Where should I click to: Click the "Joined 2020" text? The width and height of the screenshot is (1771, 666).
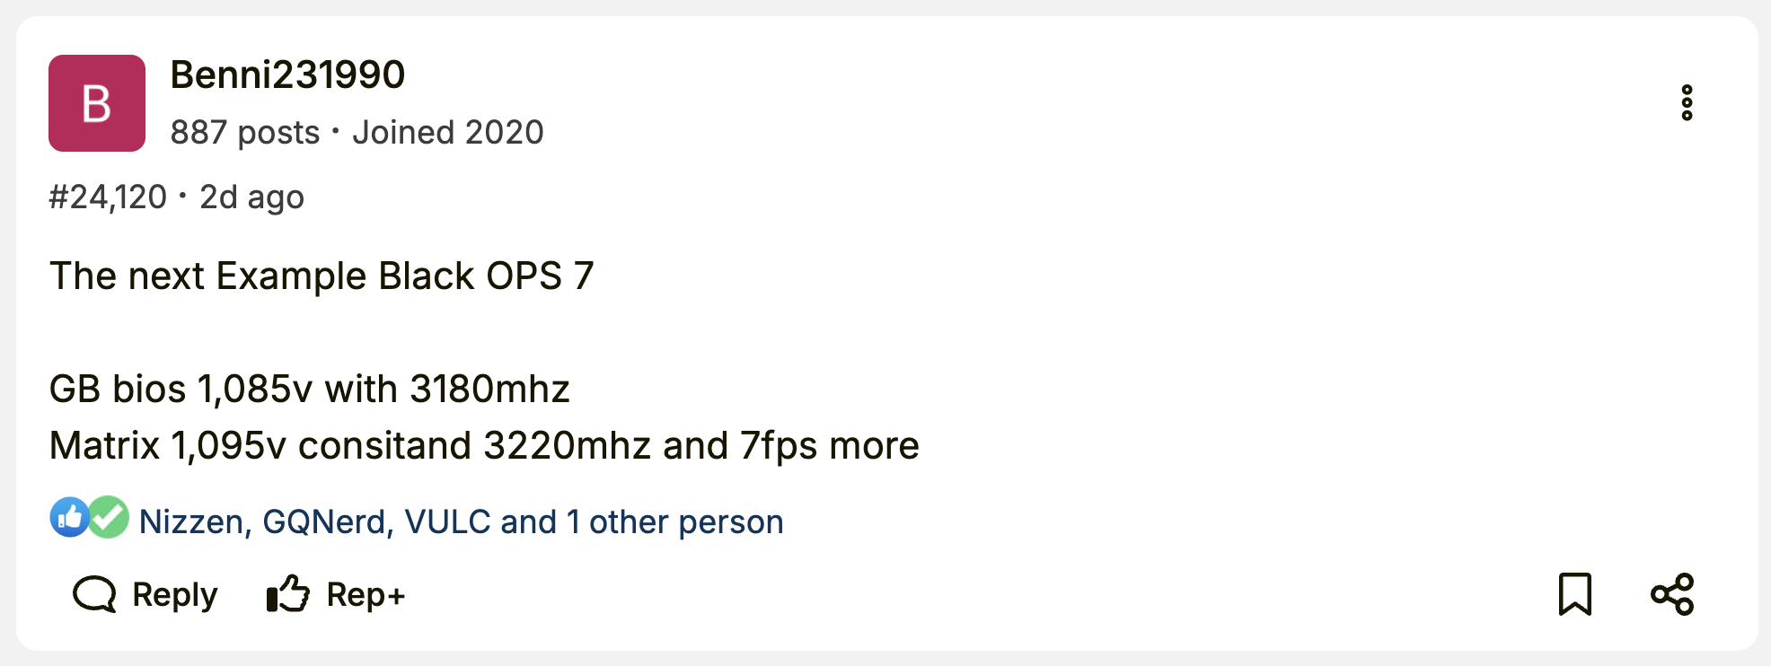pyautogui.click(x=448, y=132)
